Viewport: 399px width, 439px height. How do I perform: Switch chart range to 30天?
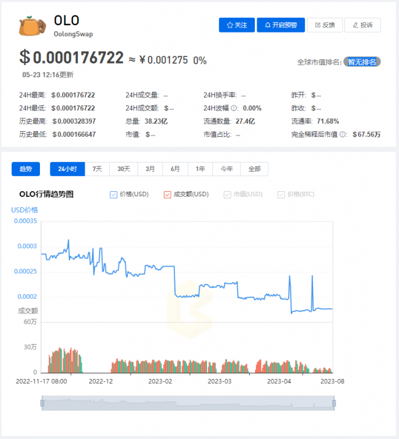[123, 169]
